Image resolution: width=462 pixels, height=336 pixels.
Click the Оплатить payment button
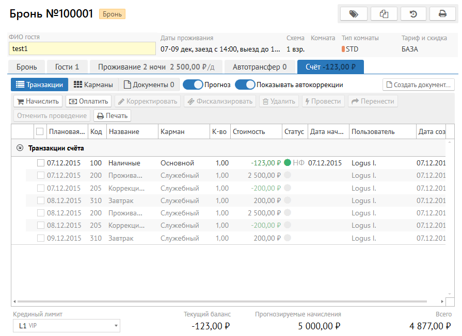88,102
